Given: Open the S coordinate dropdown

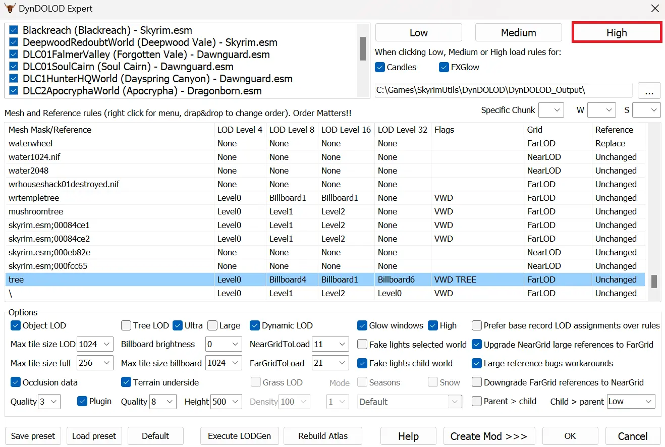Looking at the screenshot, I should tap(646, 110).
